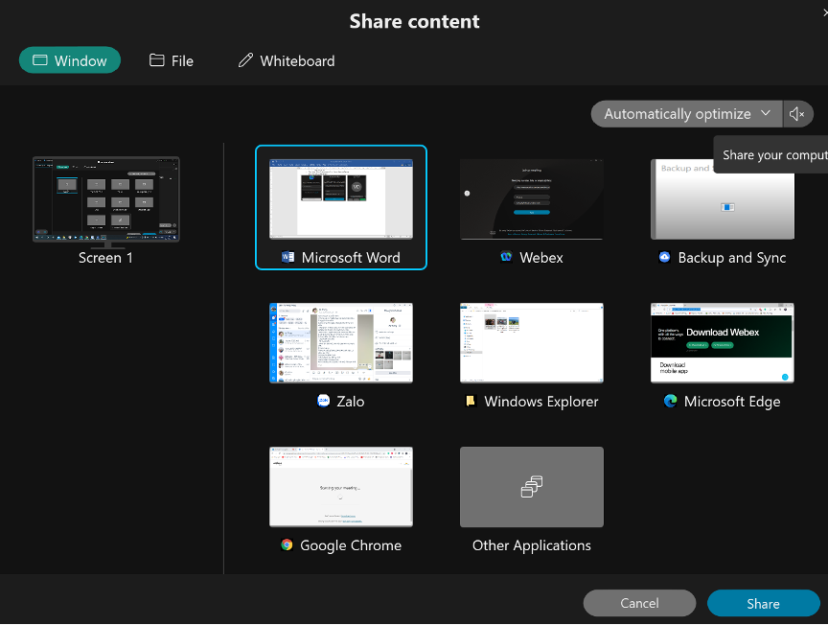
Task: Select the Google Chrome window thumbnail
Action: [341, 487]
